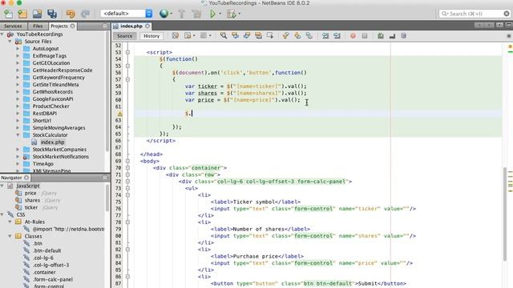Toggle Bookmark on the current line

pyautogui.click(x=309, y=35)
